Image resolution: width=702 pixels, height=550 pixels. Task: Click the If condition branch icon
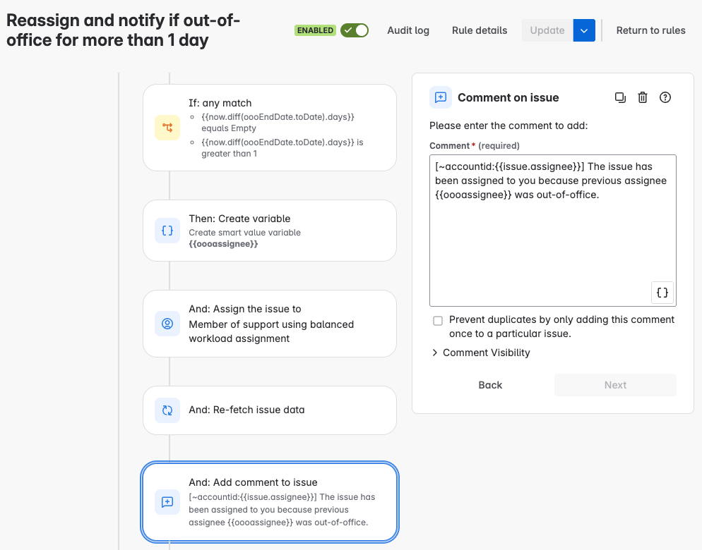[167, 128]
